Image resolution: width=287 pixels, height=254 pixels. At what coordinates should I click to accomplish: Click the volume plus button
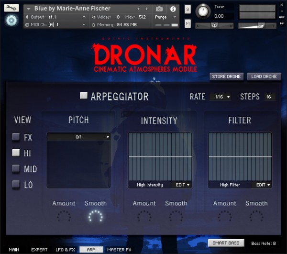point(274,26)
